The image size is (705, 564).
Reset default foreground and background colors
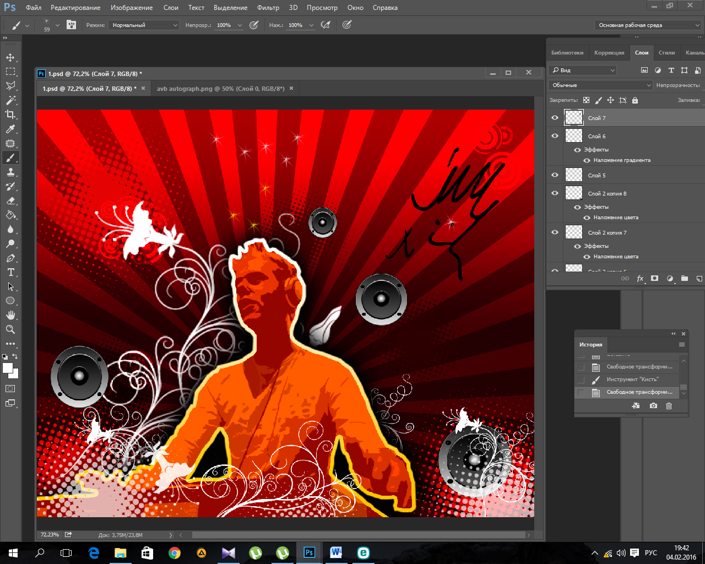click(5, 356)
